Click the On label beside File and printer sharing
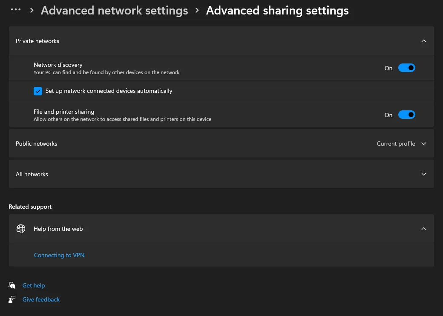The width and height of the screenshot is (443, 316). [388, 115]
